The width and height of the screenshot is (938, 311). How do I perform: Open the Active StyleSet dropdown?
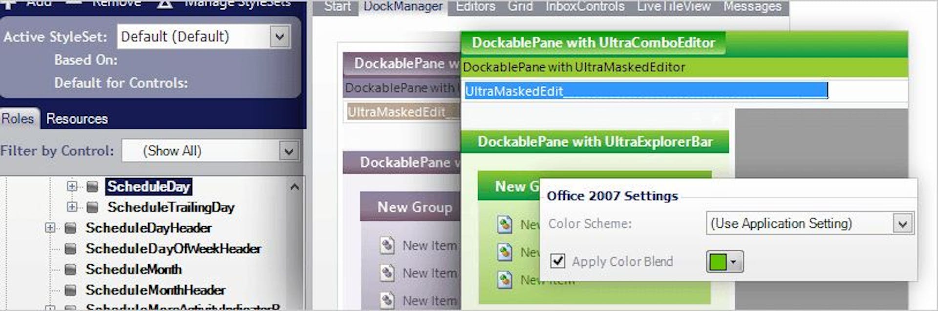(x=280, y=37)
